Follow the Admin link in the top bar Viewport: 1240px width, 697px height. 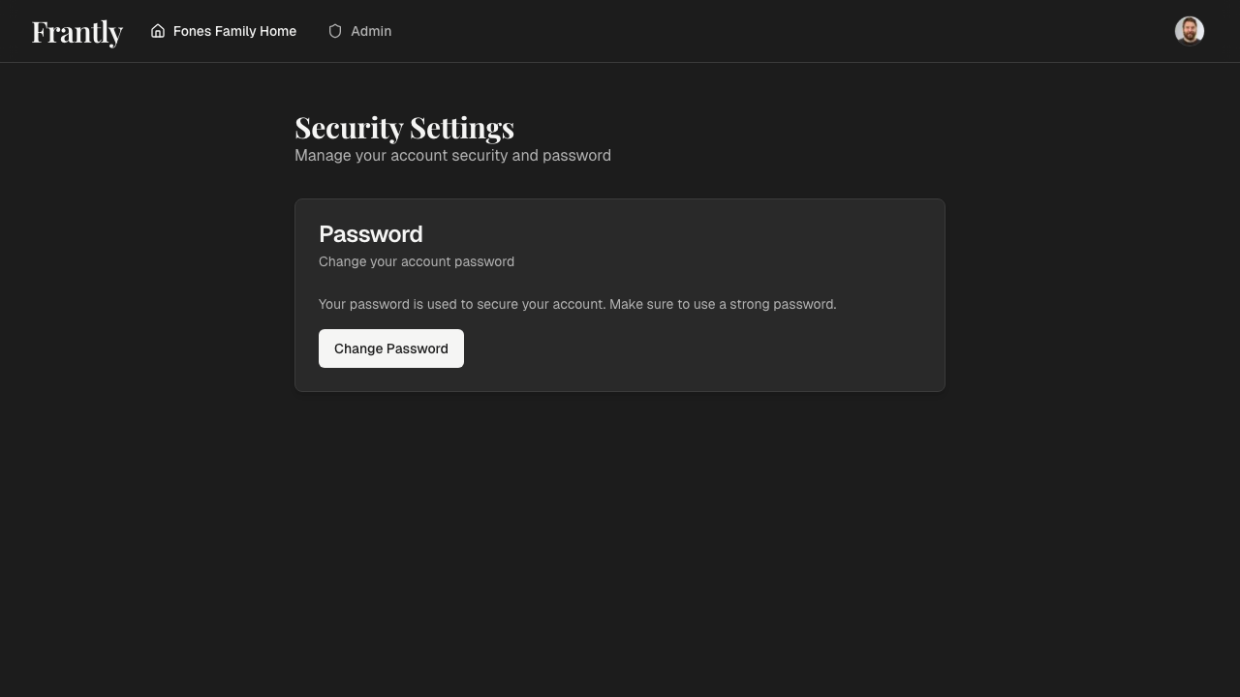point(371,31)
